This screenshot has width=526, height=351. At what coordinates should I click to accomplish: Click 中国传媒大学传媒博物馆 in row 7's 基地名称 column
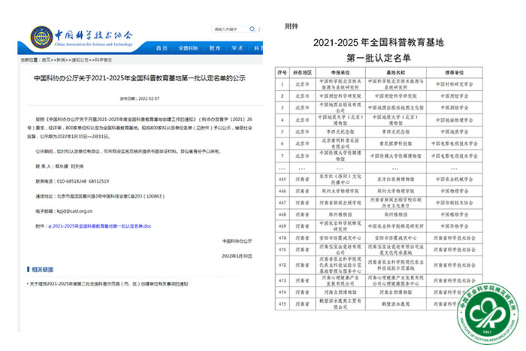point(396,156)
